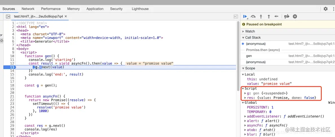Expand addEventListener function entry

point(245,116)
